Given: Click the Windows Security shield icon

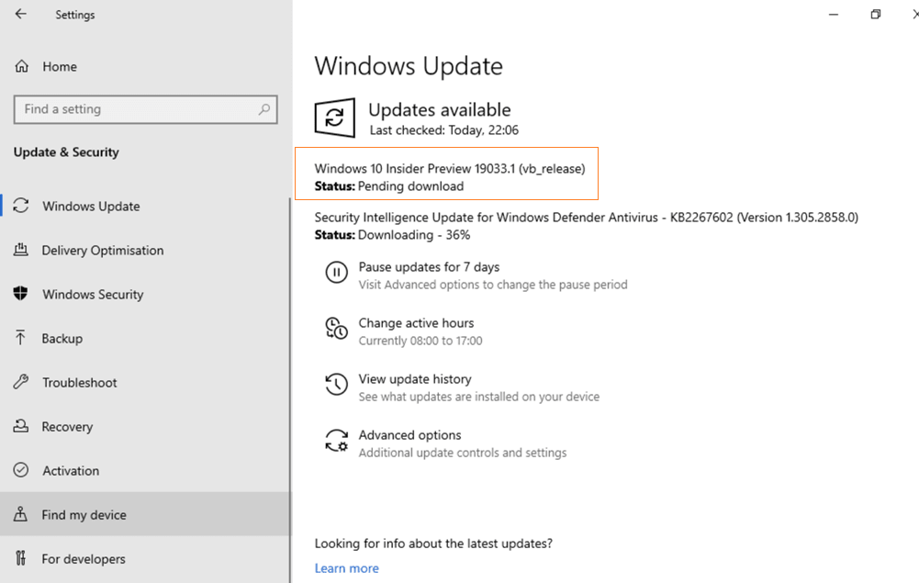Looking at the screenshot, I should coord(20,294).
